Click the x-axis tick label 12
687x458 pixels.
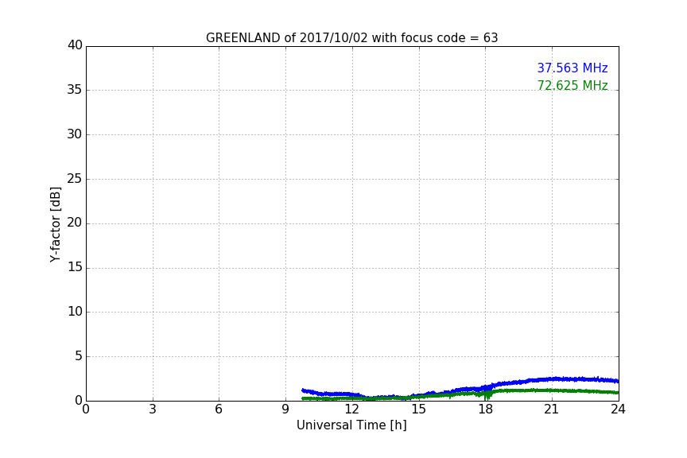point(352,409)
